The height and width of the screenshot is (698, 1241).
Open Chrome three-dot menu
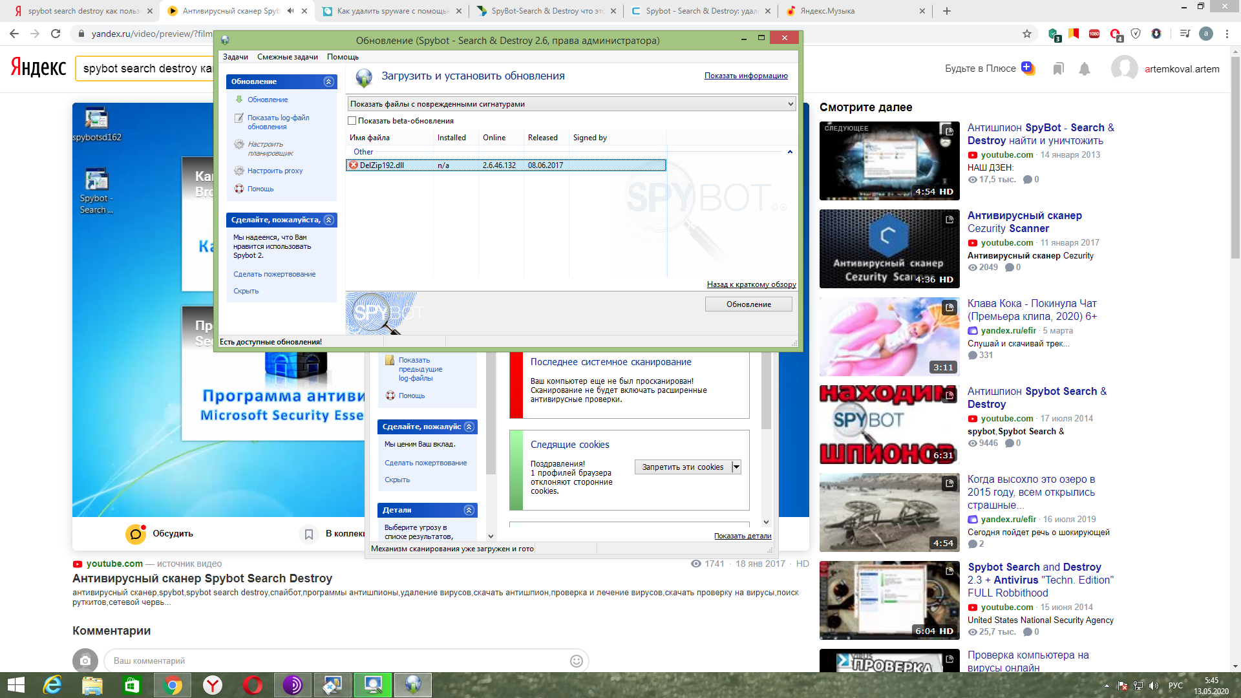tap(1227, 34)
